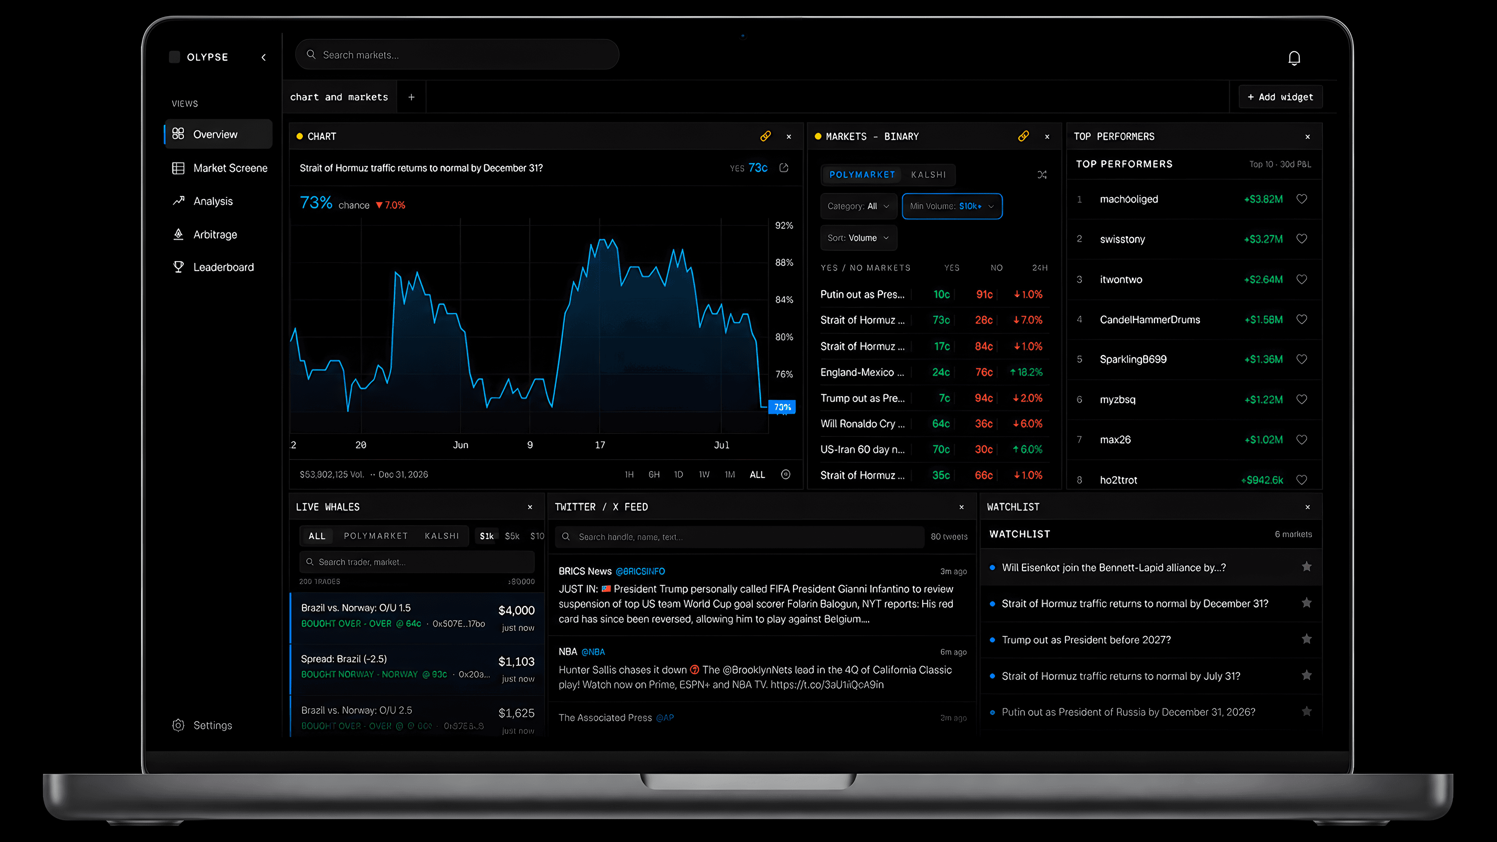1497x842 pixels.
Task: Favorite the trader itwontwo with the heart
Action: click(1302, 279)
